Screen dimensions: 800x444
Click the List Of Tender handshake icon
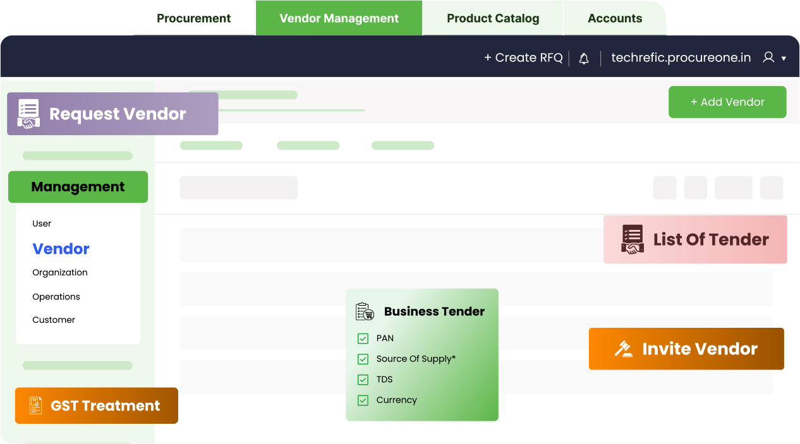point(633,239)
